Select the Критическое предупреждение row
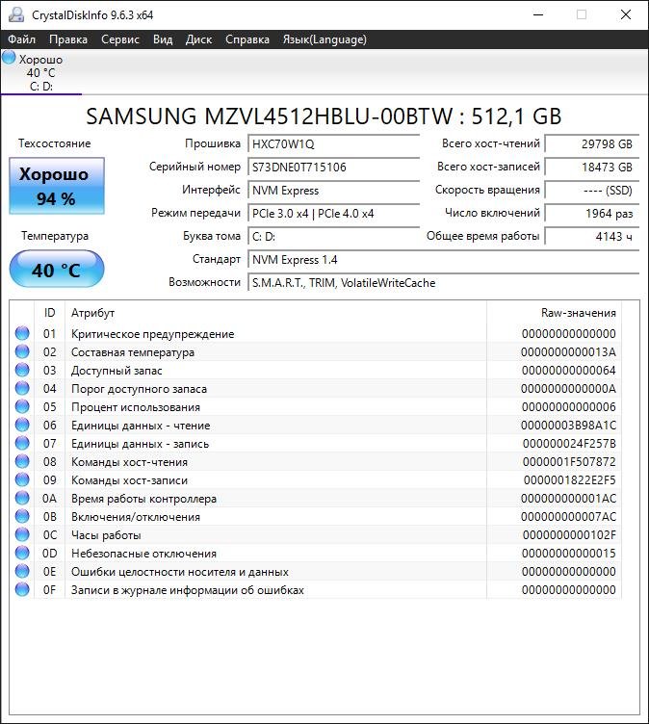This screenshot has height=724, width=649. click(x=316, y=333)
